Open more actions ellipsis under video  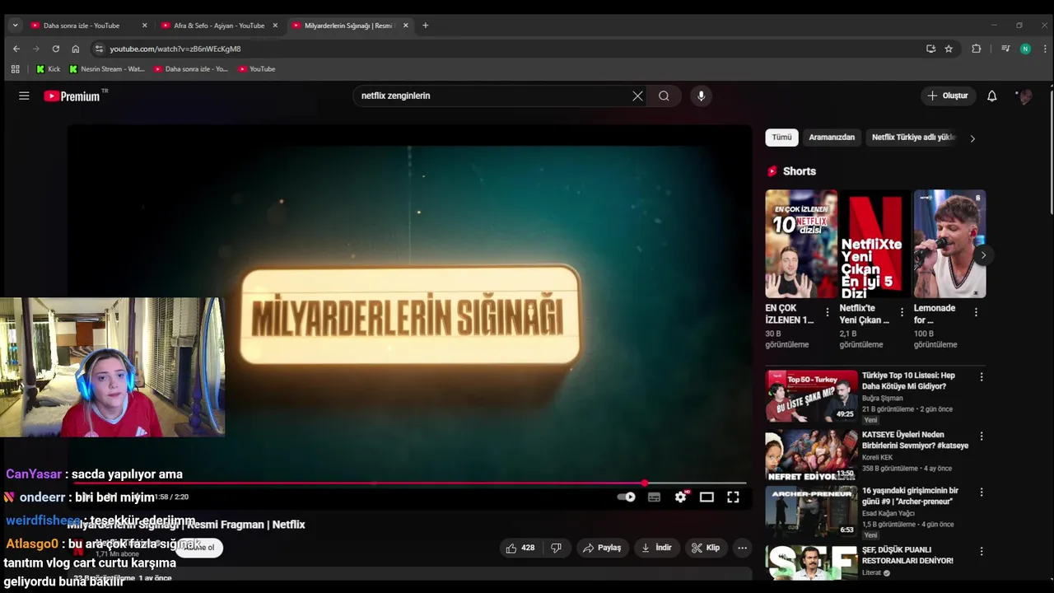point(742,548)
